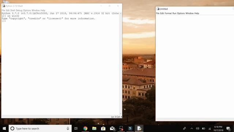Image resolution: width=234 pixels, height=132 pixels.
Task: Click the Python 3.7.0 Shell title text
Action: coord(14,6)
